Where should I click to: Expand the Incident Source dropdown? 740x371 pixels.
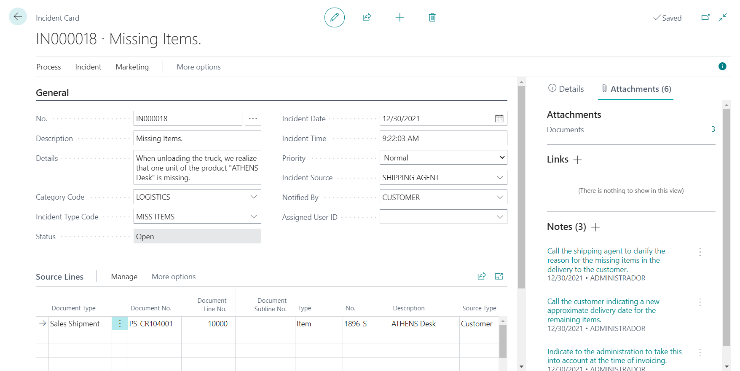tap(499, 178)
